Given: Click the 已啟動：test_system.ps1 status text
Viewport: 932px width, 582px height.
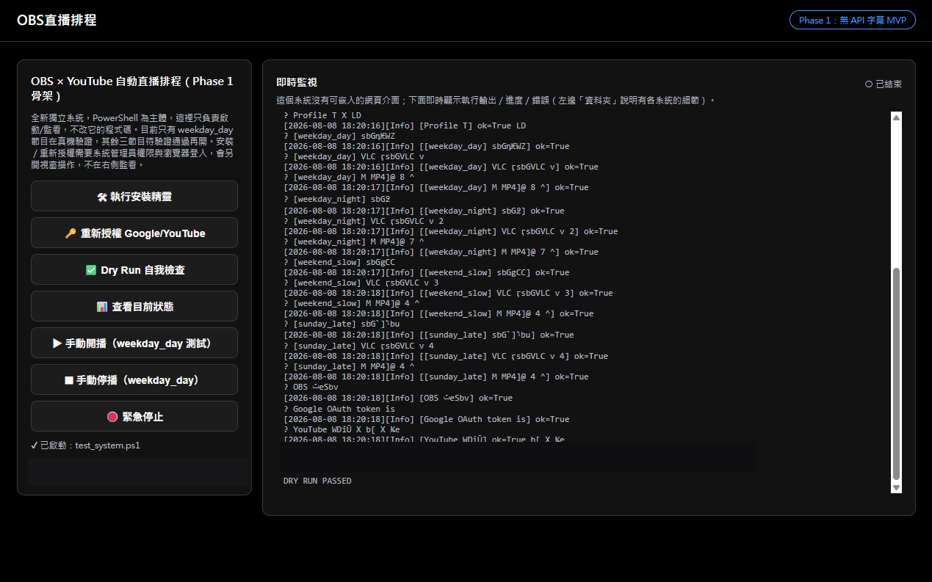Looking at the screenshot, I should click(x=85, y=445).
